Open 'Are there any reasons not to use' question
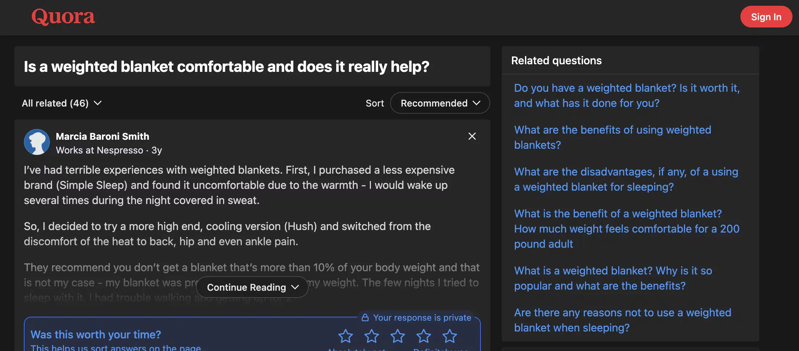The image size is (799, 351). 622,320
